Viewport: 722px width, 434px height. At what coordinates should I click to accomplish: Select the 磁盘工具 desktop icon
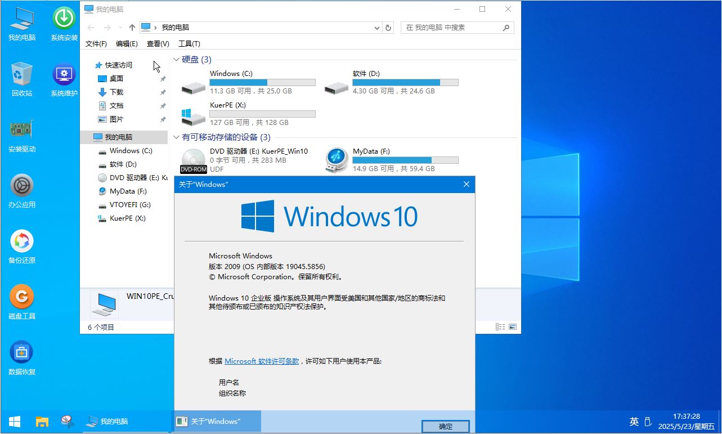pos(22,302)
